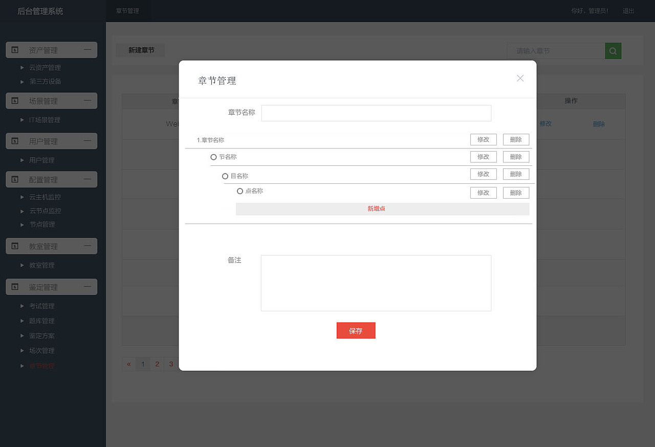This screenshot has height=447, width=655.
Task: Click 删除 in the 1.章节名称 row
Action: click(516, 139)
